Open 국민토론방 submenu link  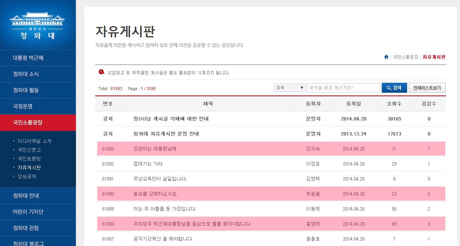[29, 159]
